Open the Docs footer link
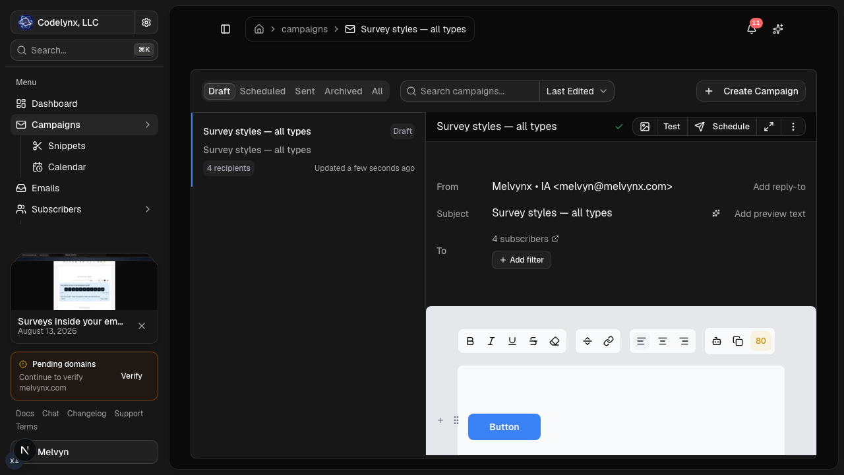Viewport: 844px width, 475px height. click(25, 414)
